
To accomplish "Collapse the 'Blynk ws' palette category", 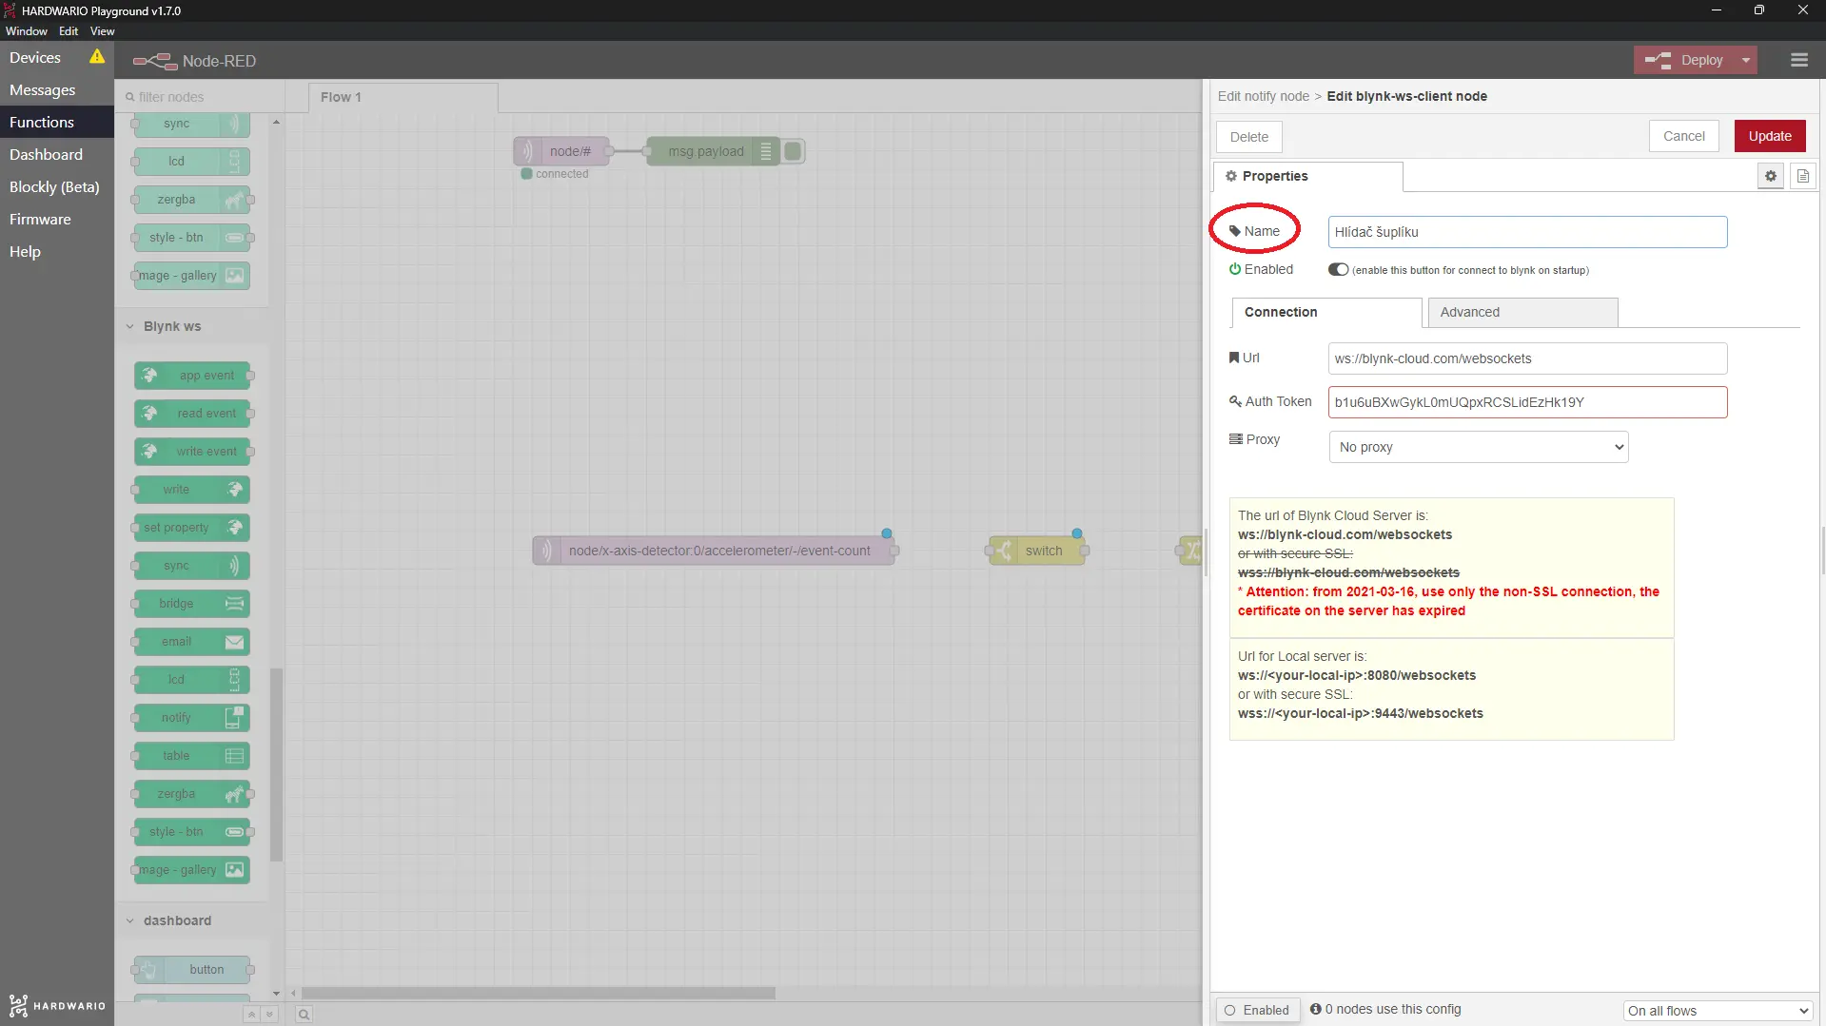I will [x=171, y=326].
